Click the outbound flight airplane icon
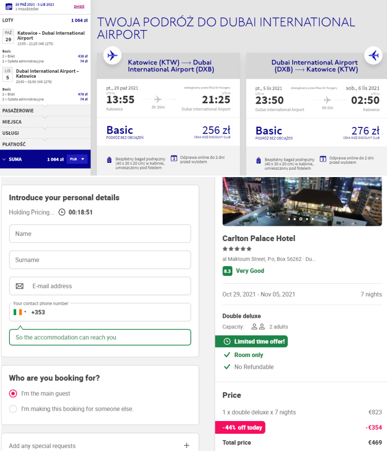The image size is (387, 452). click(113, 55)
